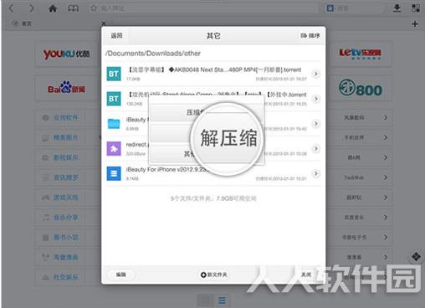This screenshot has width=425, height=308.
Task: Tap BT icon of 攻壳机动队 torrent file
Action: pyautogui.click(x=114, y=99)
